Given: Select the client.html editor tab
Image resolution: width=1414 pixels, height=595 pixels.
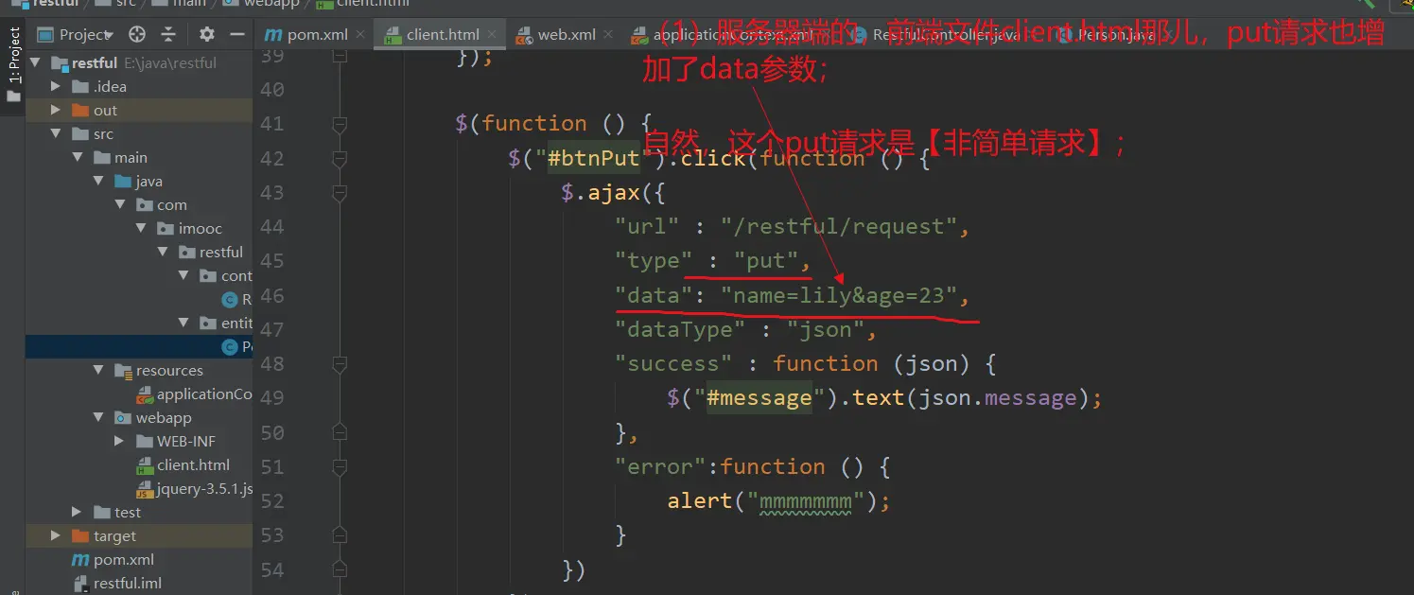Looking at the screenshot, I should (x=444, y=34).
